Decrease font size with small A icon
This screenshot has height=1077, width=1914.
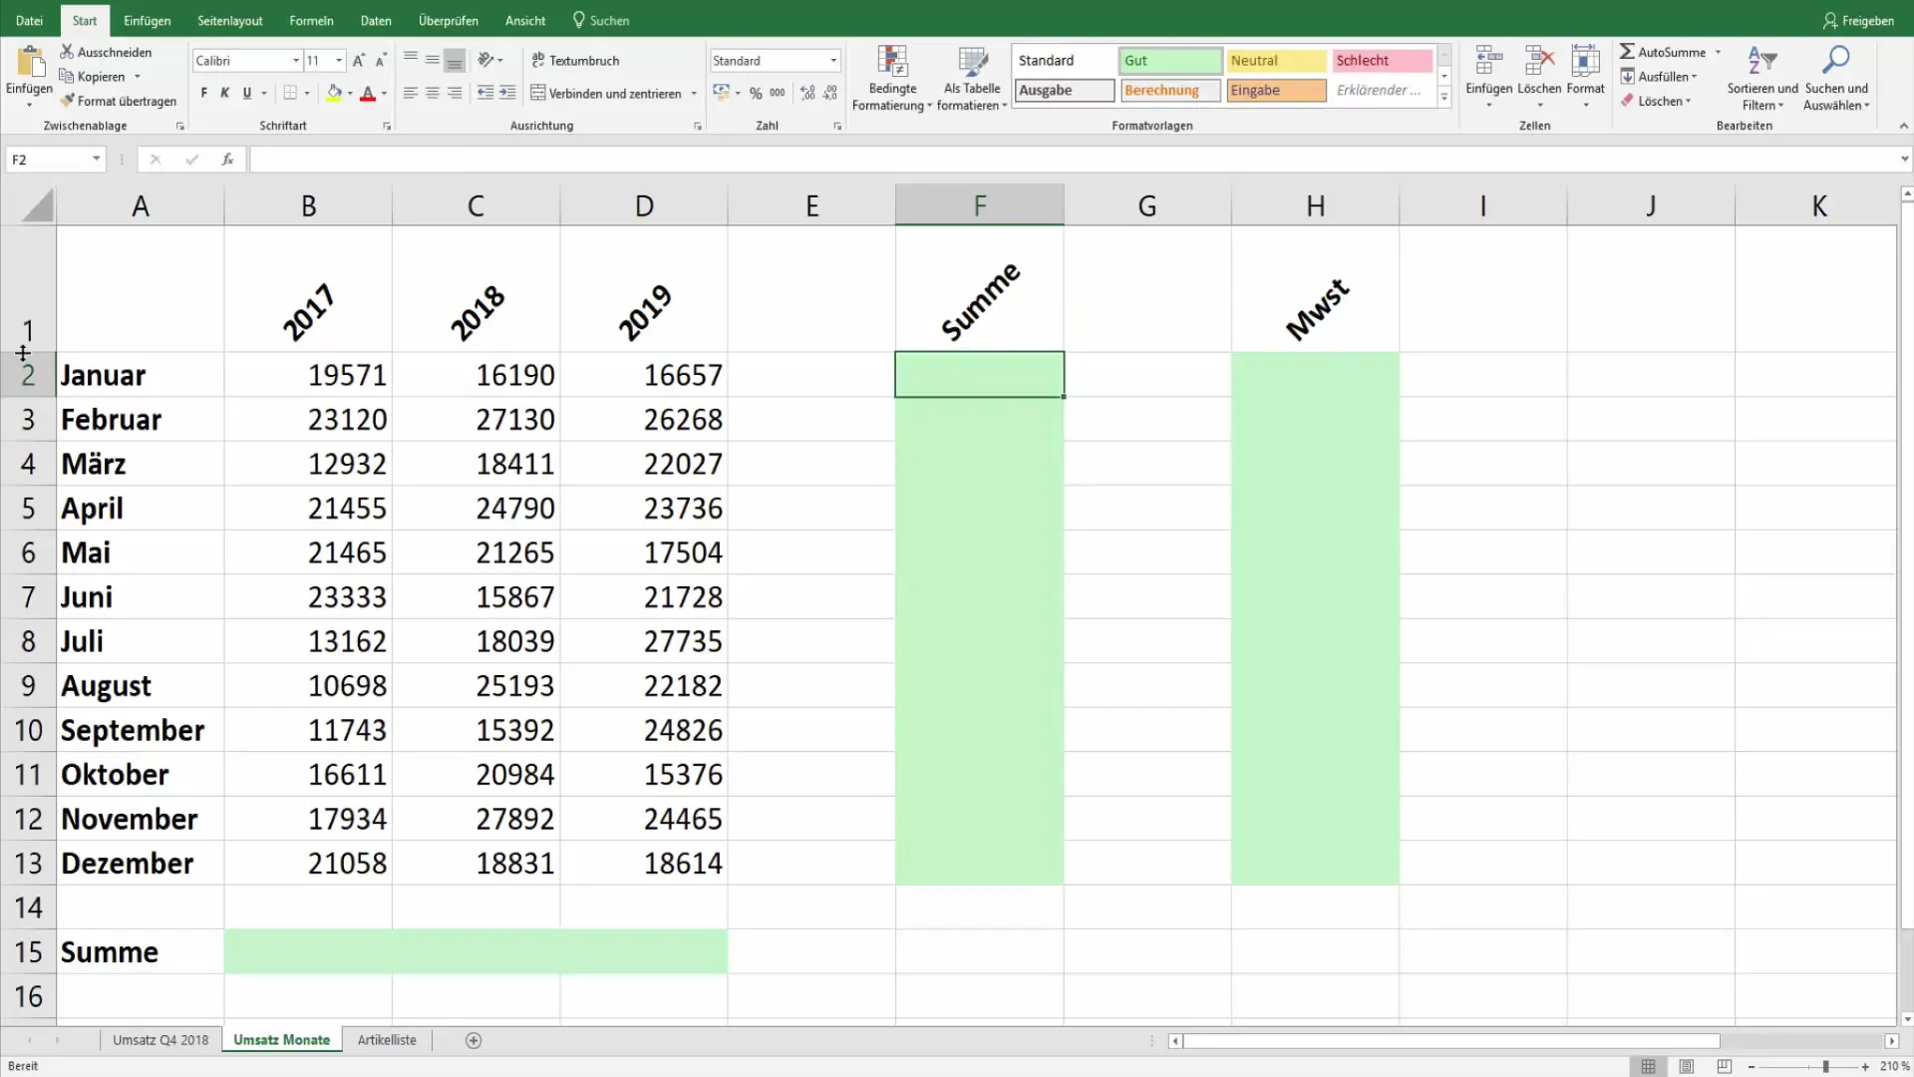tap(381, 61)
